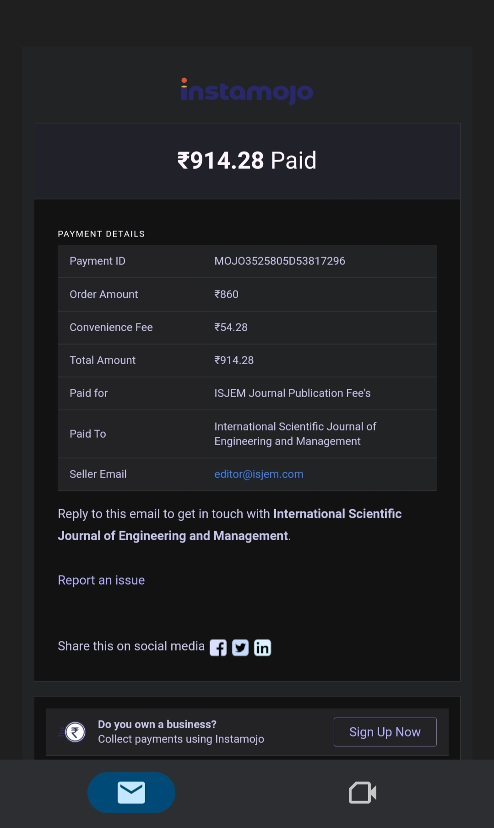Select the ISJEM Journal Publication Fee's text

tap(292, 393)
